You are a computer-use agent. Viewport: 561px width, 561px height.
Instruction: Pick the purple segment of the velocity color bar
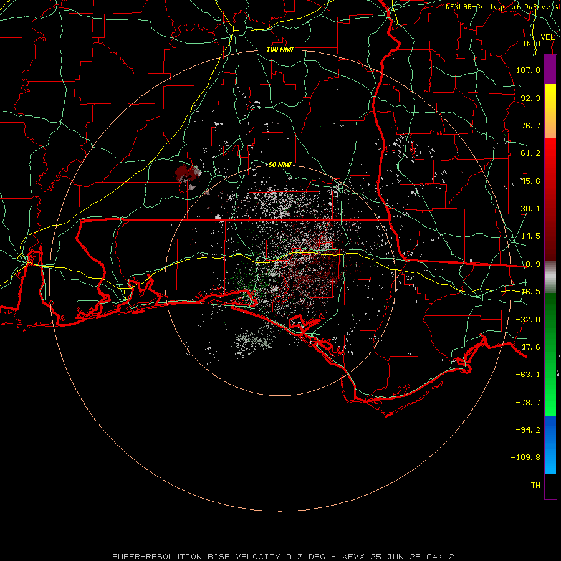pos(550,70)
